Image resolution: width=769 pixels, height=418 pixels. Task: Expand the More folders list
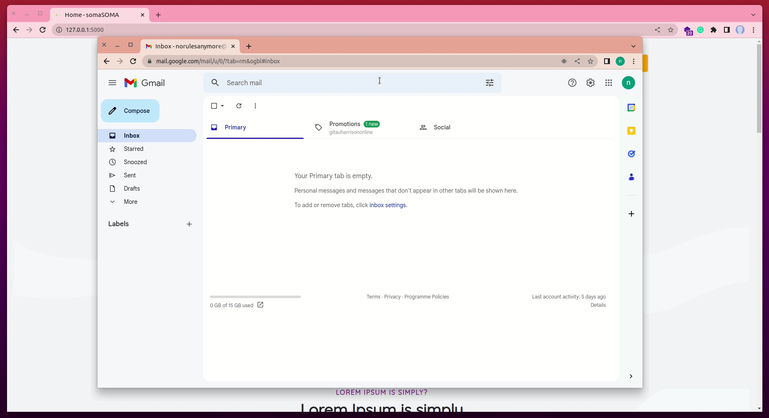pos(131,202)
